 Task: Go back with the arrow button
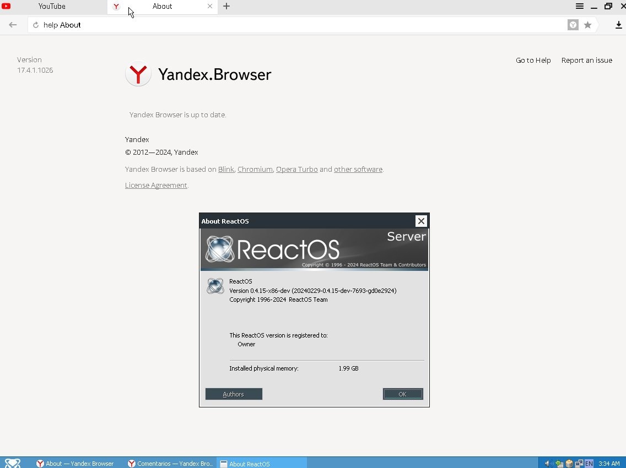[13, 25]
